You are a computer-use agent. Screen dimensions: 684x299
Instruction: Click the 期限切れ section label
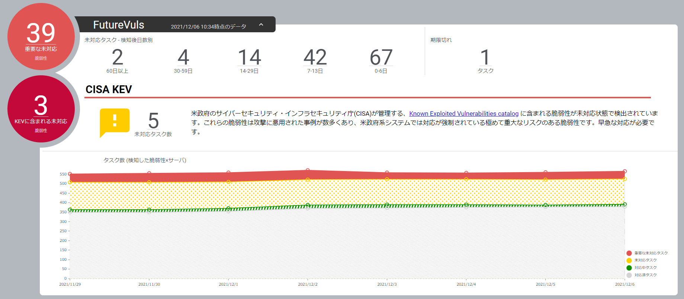[x=441, y=40]
